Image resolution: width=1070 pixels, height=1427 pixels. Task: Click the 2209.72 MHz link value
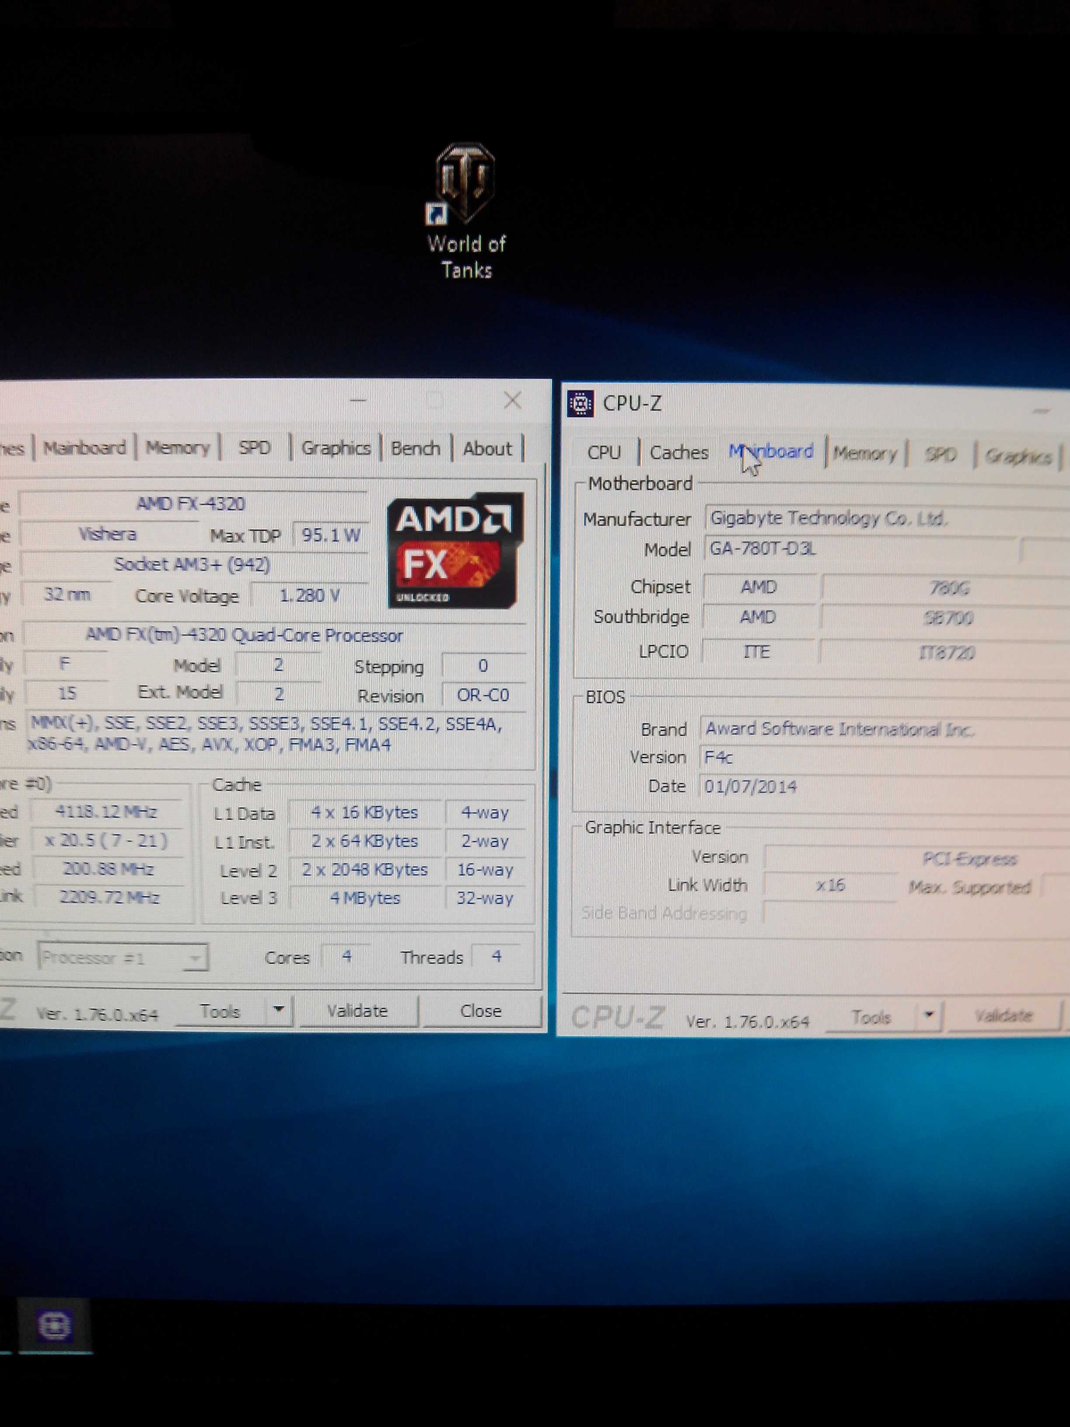[x=108, y=898]
